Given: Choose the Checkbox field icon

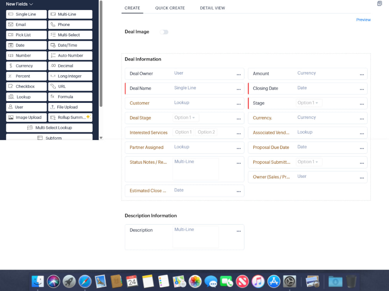Looking at the screenshot, I should pyautogui.click(x=11, y=87).
